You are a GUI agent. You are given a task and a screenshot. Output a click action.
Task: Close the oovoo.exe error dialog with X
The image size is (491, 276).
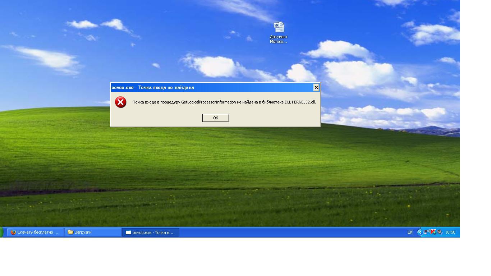316,87
